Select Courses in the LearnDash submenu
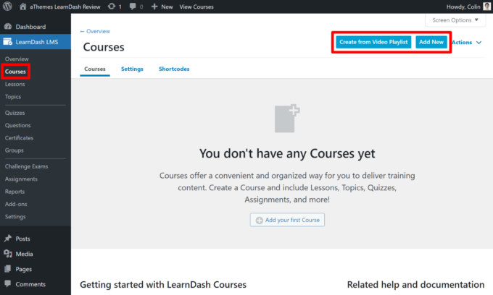 pos(15,72)
